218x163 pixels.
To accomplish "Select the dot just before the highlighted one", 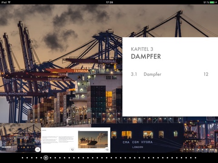I will (x=41, y=158).
